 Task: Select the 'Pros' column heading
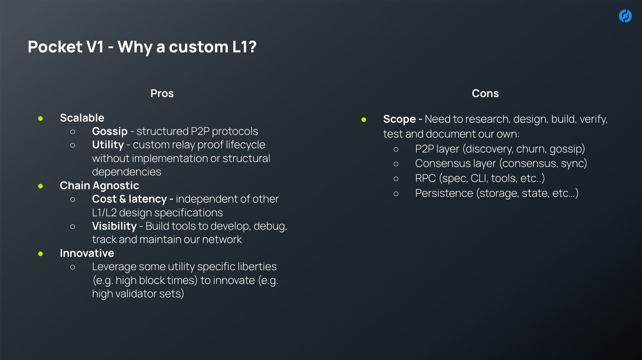point(162,94)
